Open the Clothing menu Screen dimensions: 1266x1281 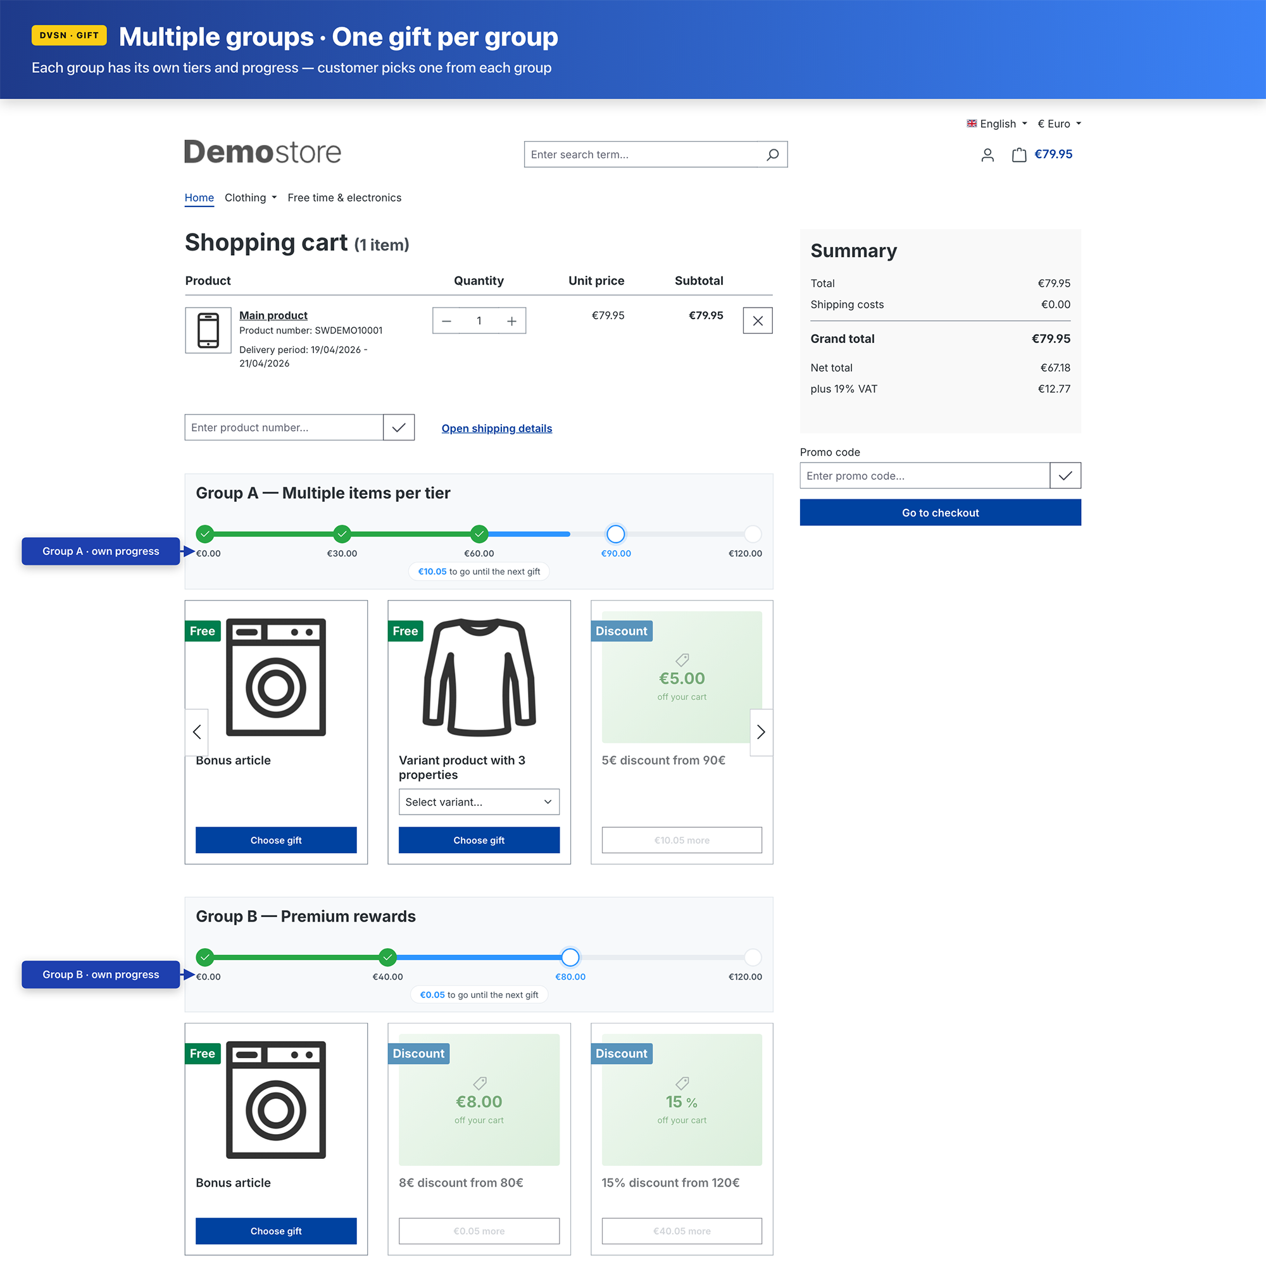[250, 197]
